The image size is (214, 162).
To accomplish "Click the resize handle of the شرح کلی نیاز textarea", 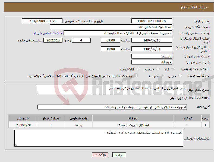I will pos(38,93).
